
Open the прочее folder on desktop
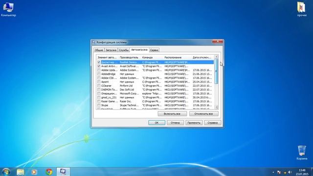[x=302, y=9]
